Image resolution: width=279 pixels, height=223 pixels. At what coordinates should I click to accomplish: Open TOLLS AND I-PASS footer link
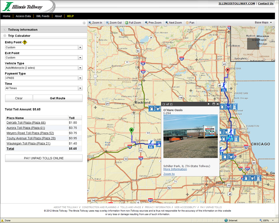pos(131,207)
